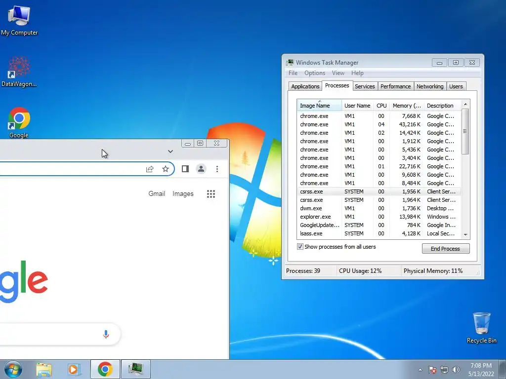Sort by CPU column header
This screenshot has height=379, width=506.
click(x=381, y=106)
